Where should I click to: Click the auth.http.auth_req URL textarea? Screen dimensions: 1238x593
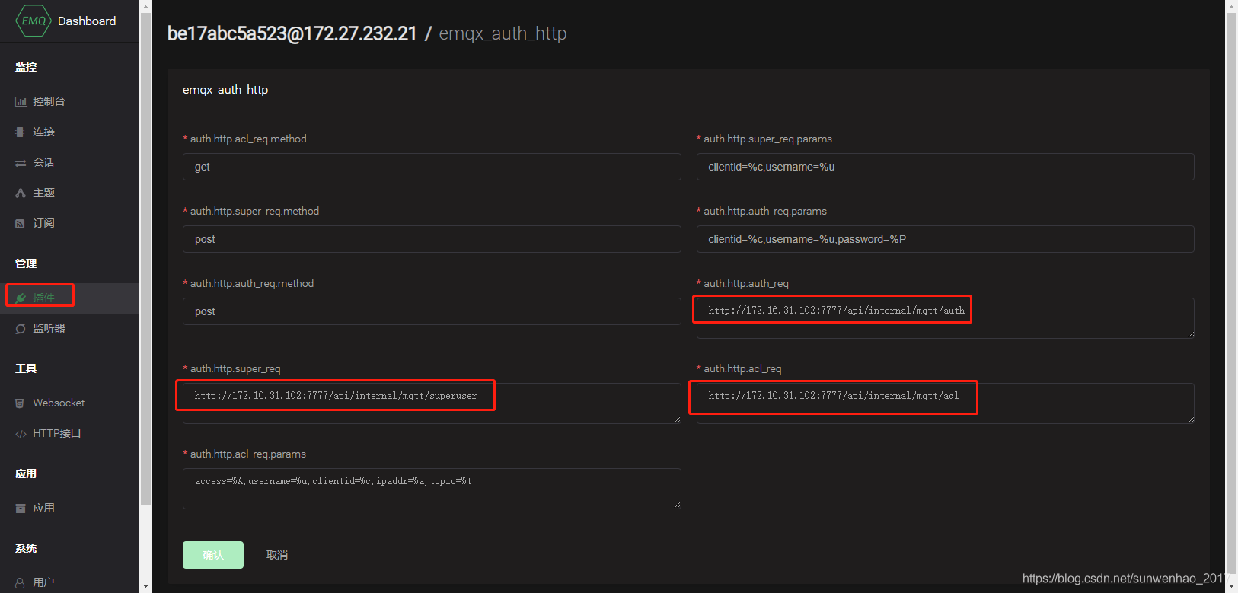coord(945,318)
